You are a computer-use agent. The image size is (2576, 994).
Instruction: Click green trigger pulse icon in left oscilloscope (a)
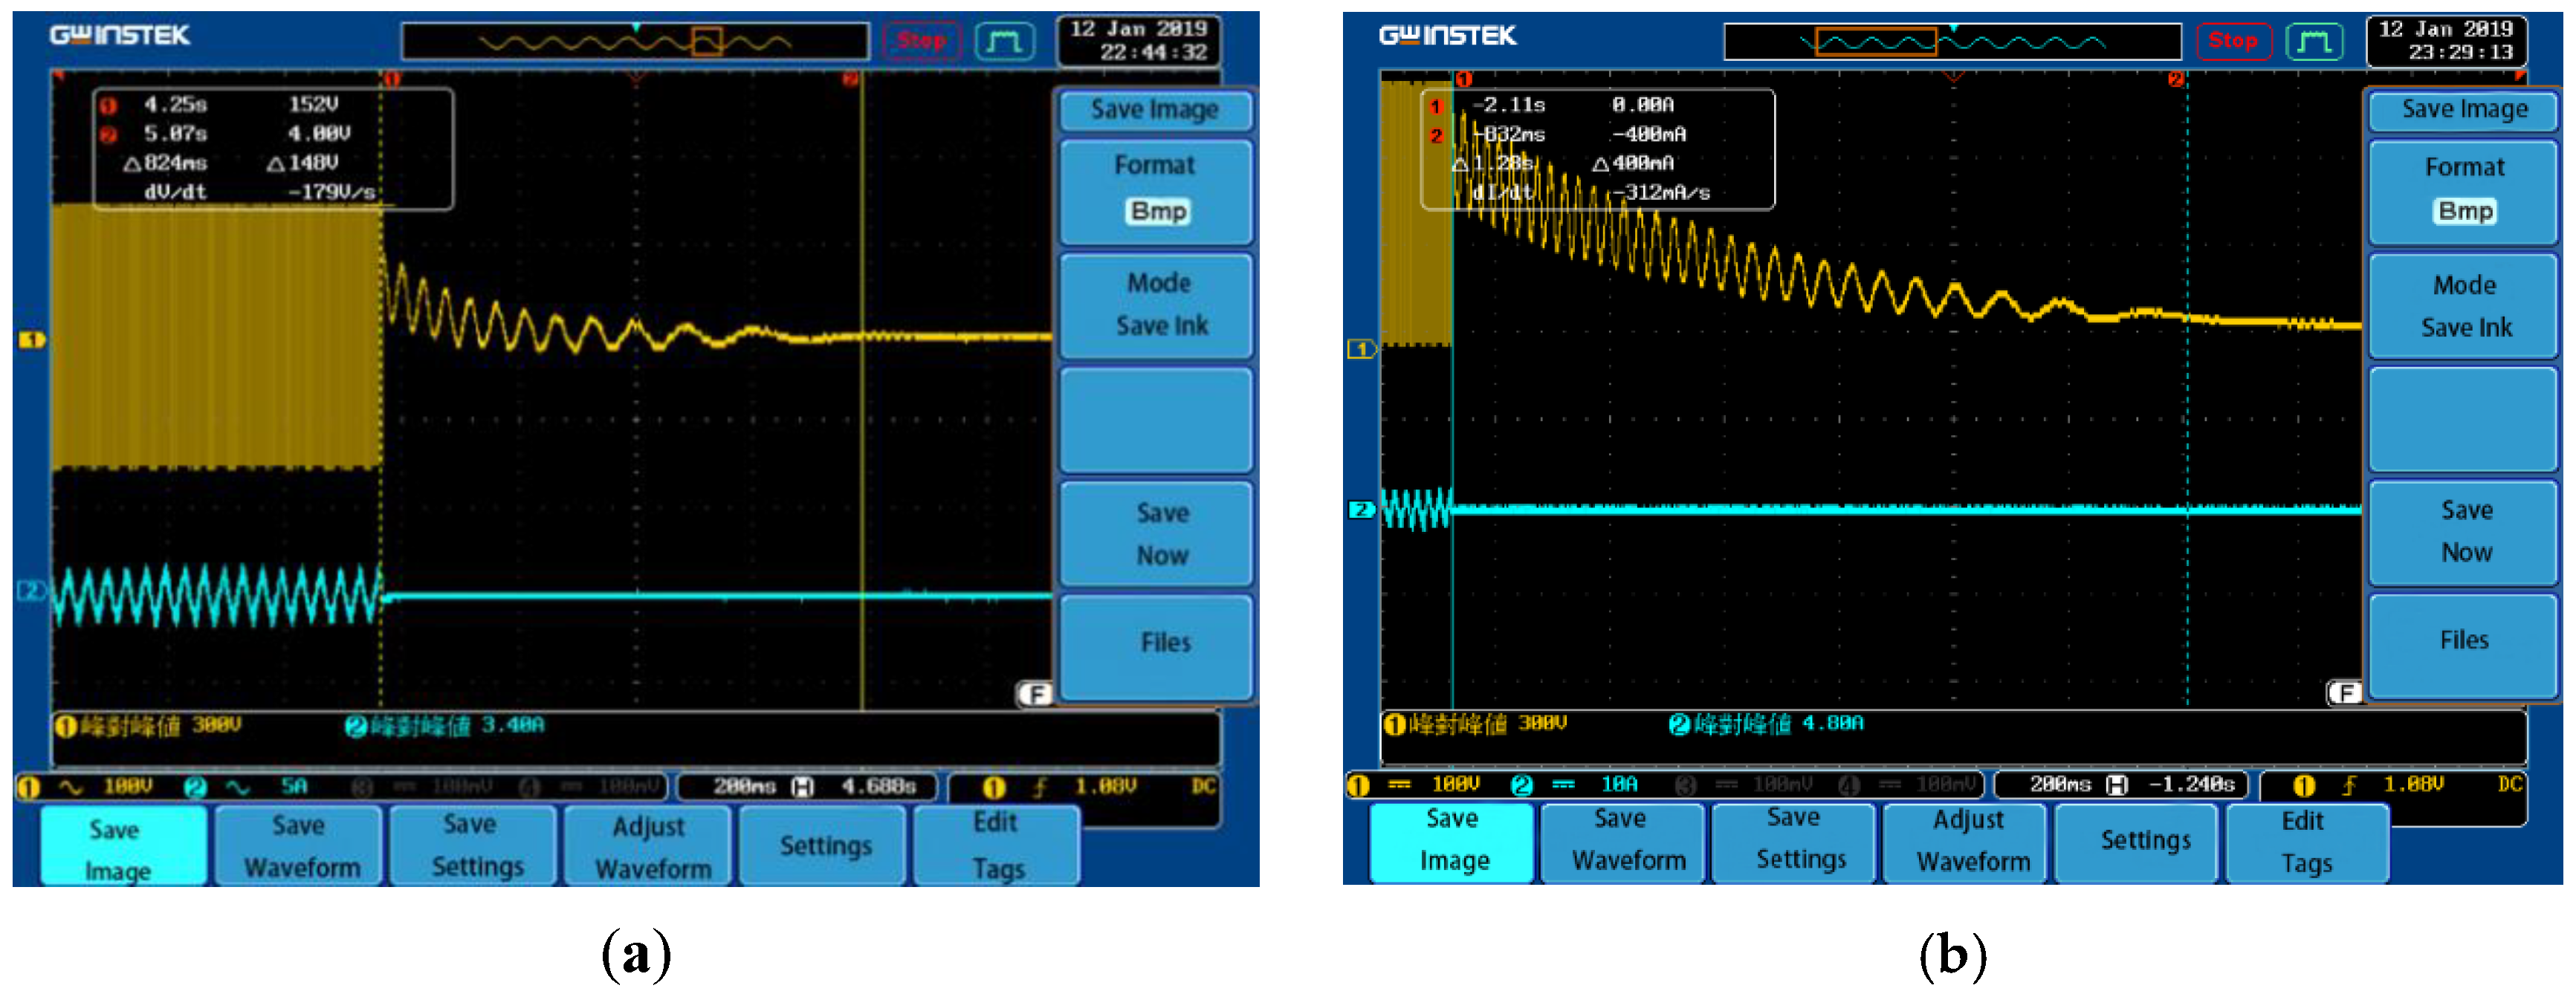(1004, 41)
